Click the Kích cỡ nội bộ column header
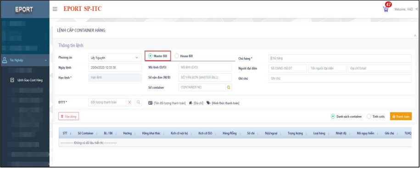Screen dimensions: 420x169 pos(179,133)
